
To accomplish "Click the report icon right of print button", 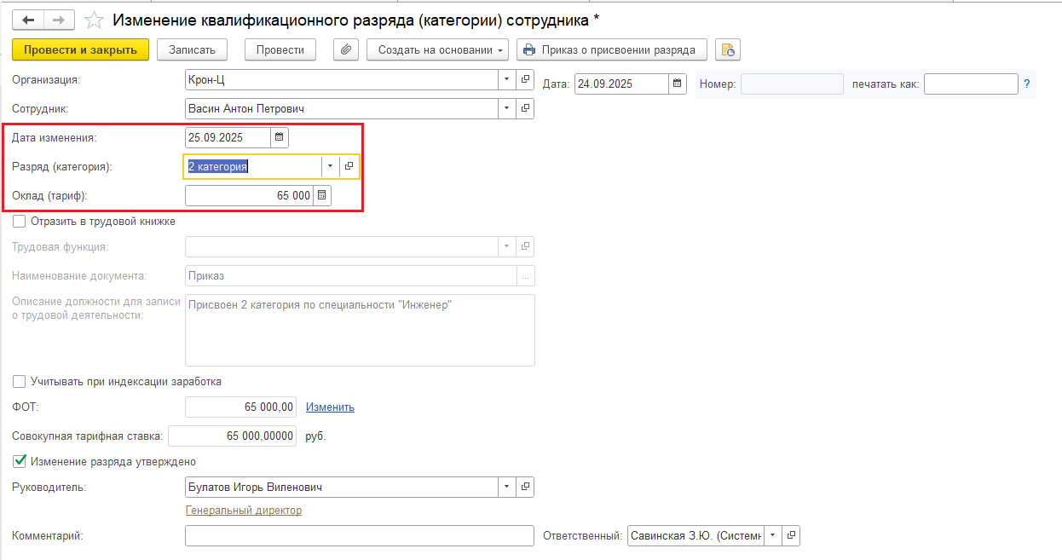I will point(727,50).
